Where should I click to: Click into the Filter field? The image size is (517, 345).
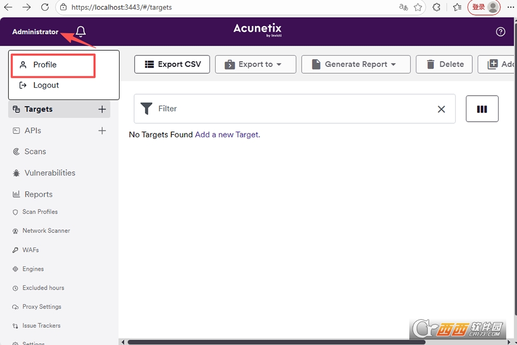point(295,109)
